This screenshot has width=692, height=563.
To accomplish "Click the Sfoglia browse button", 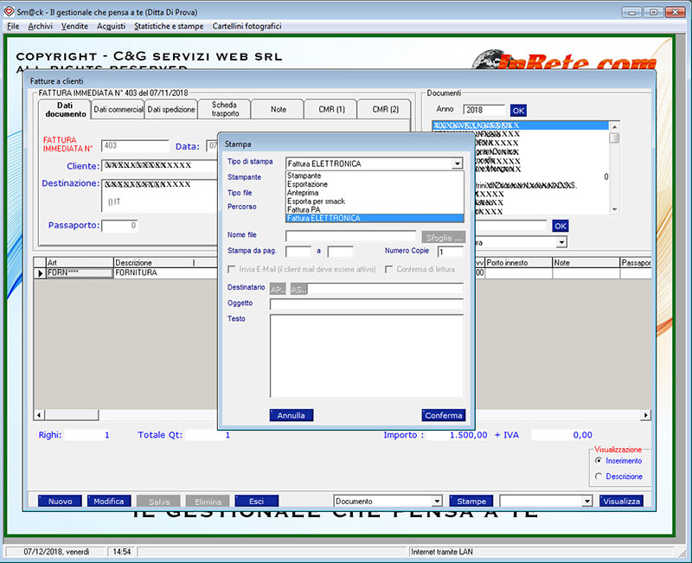I will (443, 237).
